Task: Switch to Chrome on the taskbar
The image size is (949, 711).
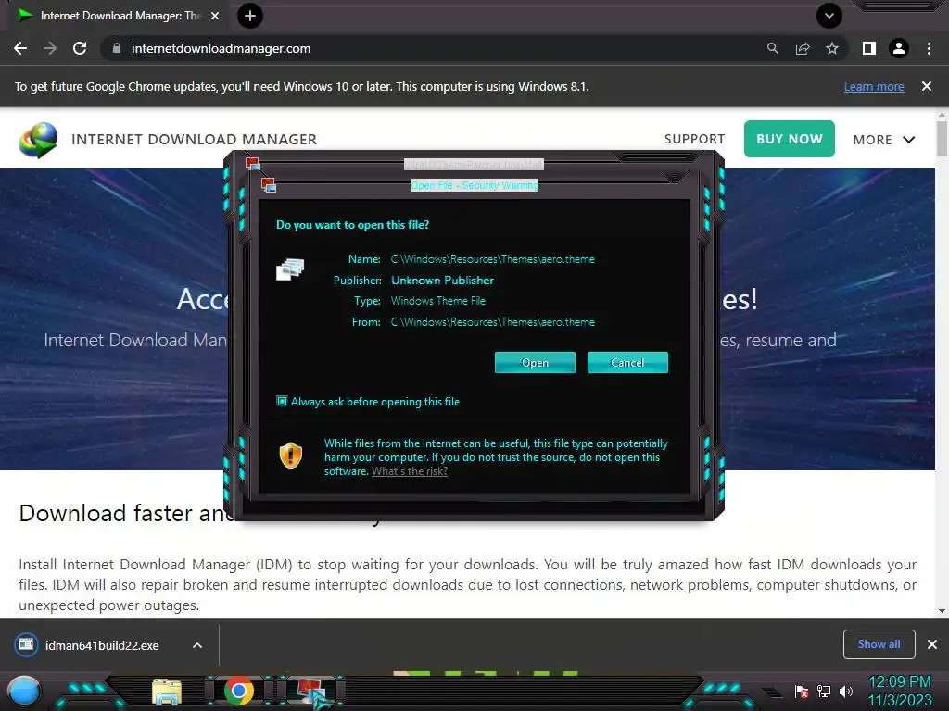Action: click(x=238, y=691)
